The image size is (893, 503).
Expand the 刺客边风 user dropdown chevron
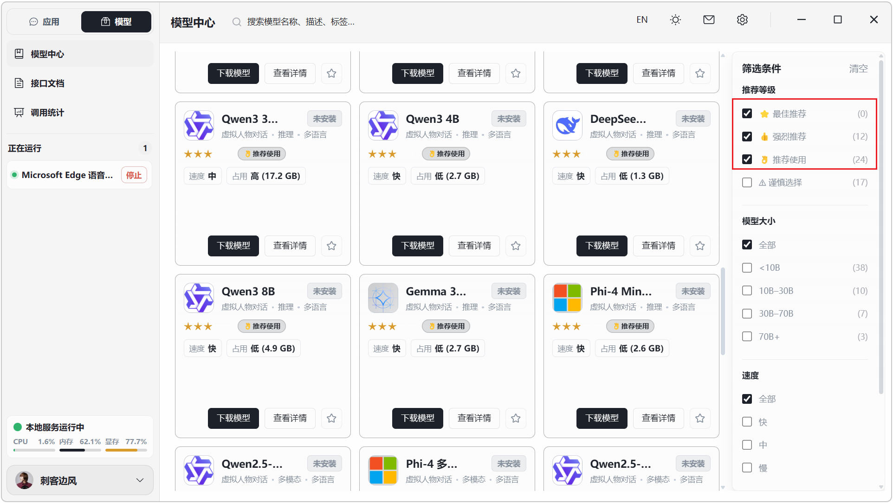pos(140,480)
